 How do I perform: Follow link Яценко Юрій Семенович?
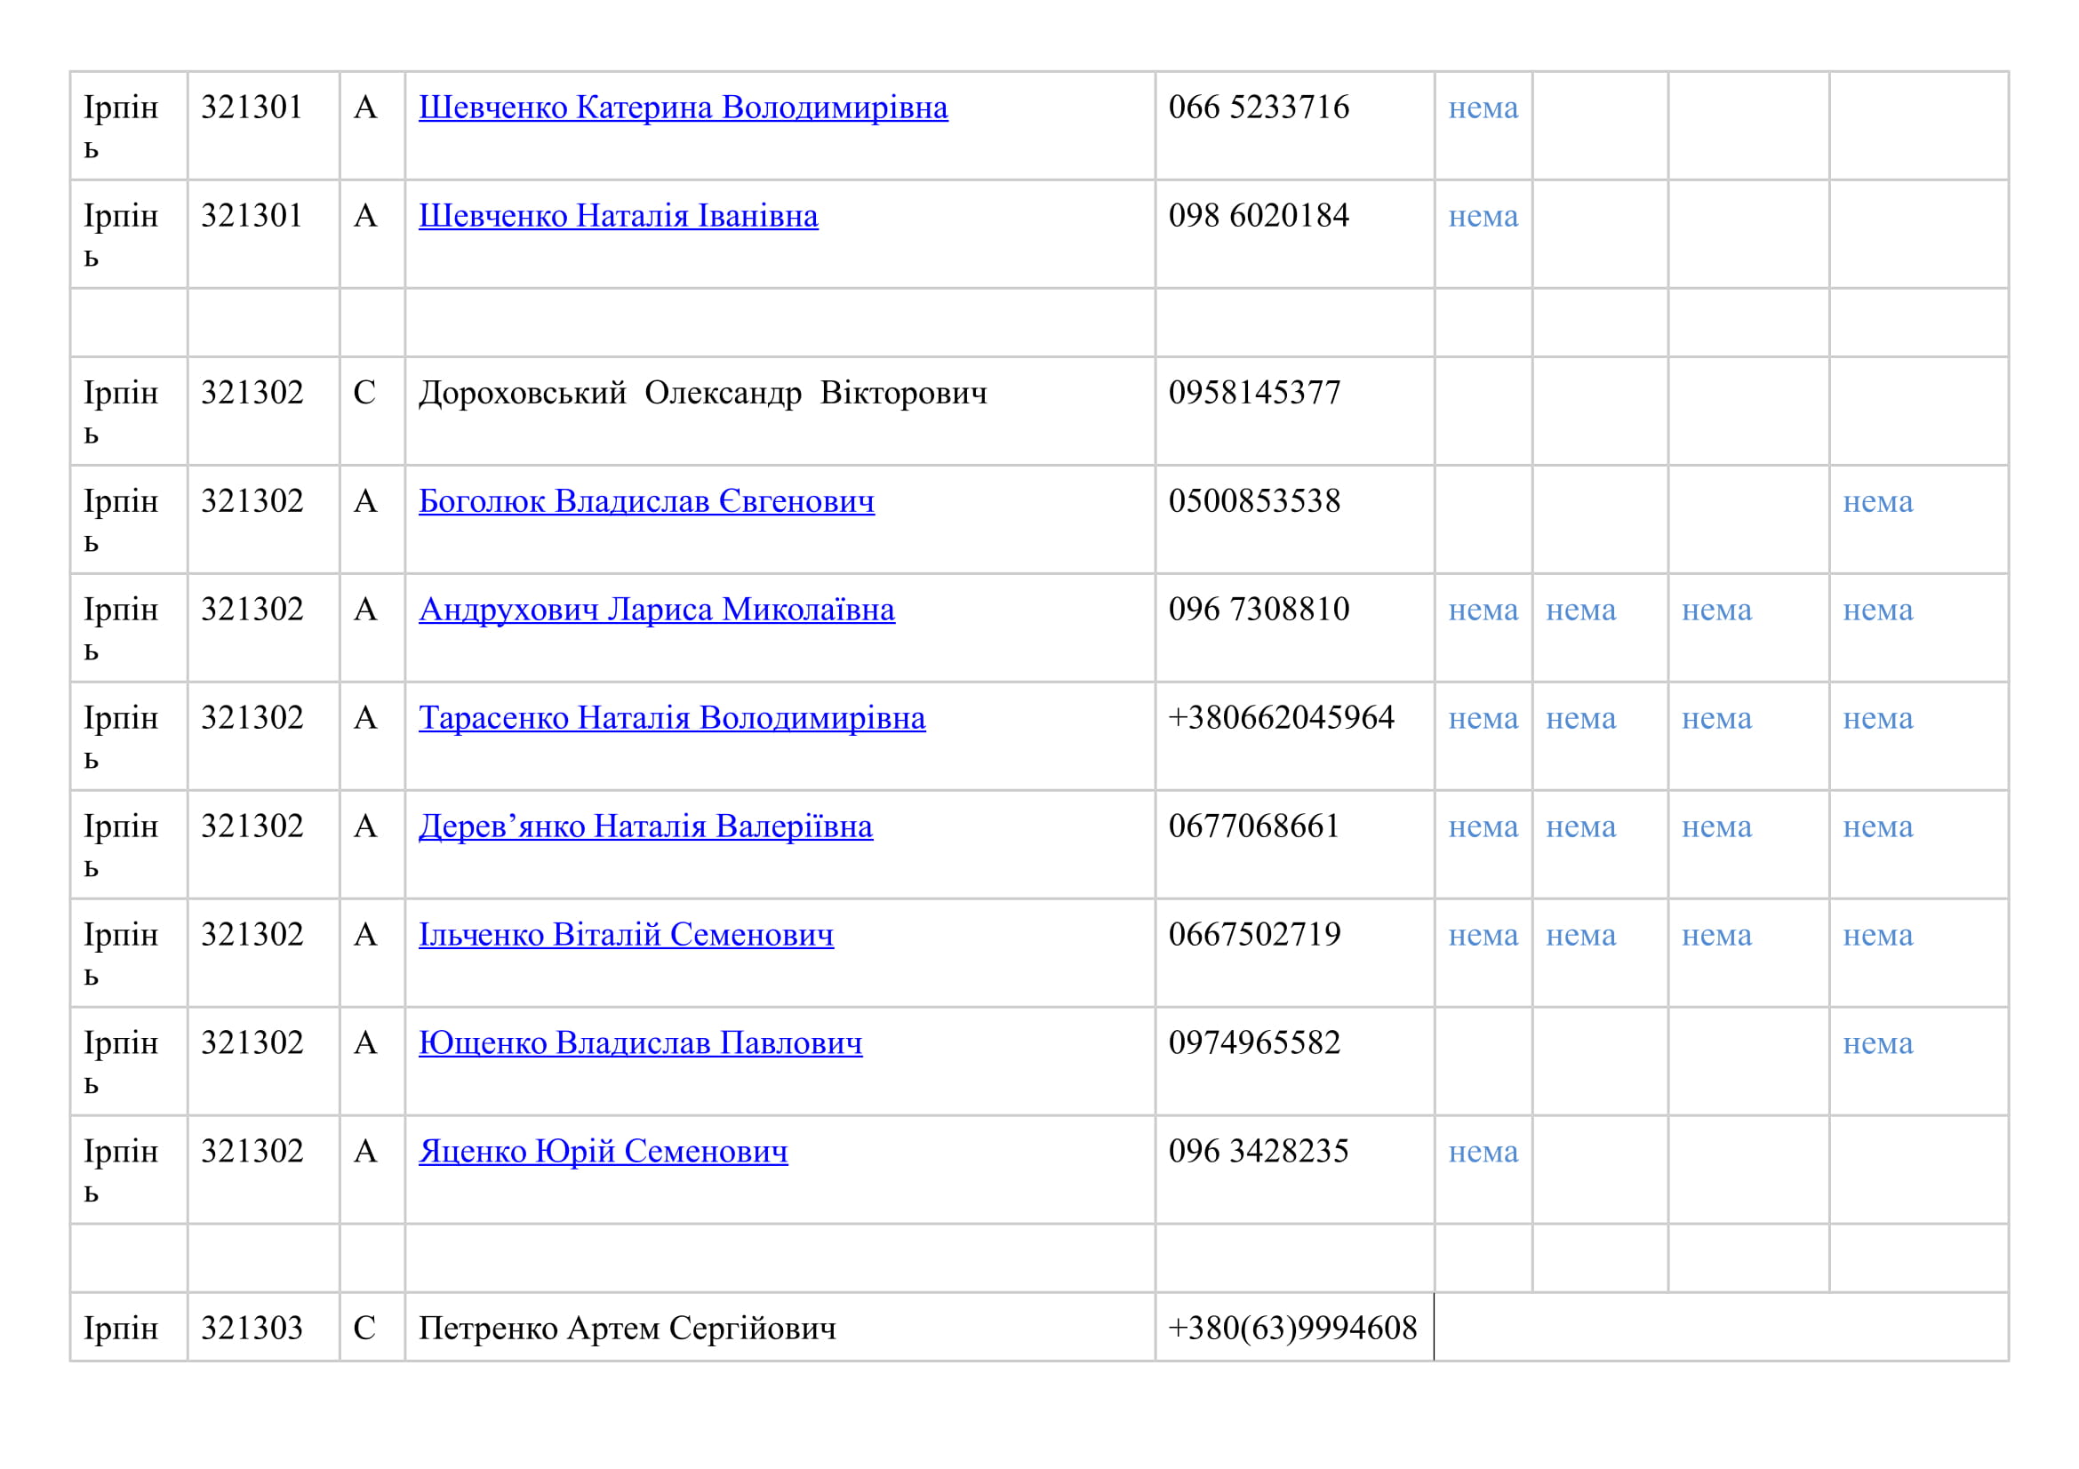pyautogui.click(x=603, y=1153)
